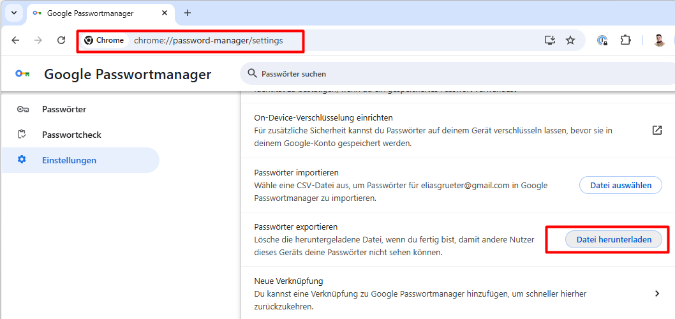
Task: Reload the page with the refresh icon
Action: [x=61, y=40]
